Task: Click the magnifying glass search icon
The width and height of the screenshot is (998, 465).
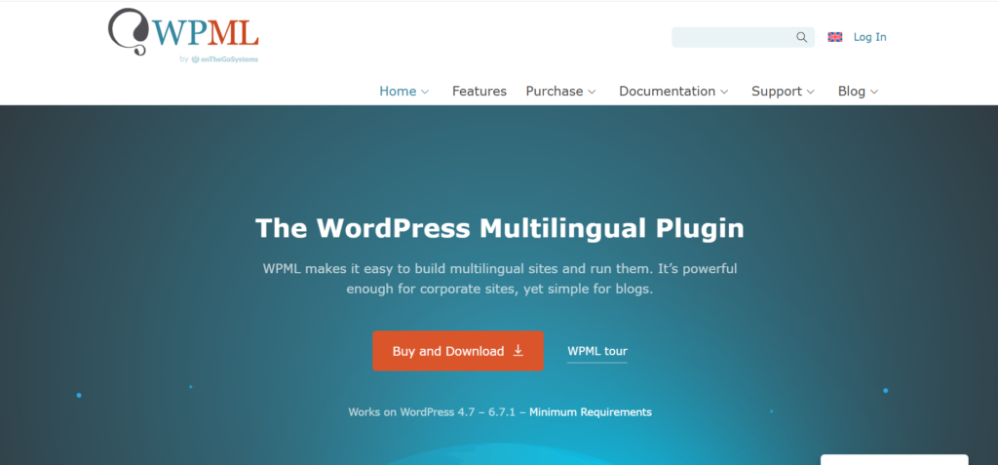Action: 801,37
